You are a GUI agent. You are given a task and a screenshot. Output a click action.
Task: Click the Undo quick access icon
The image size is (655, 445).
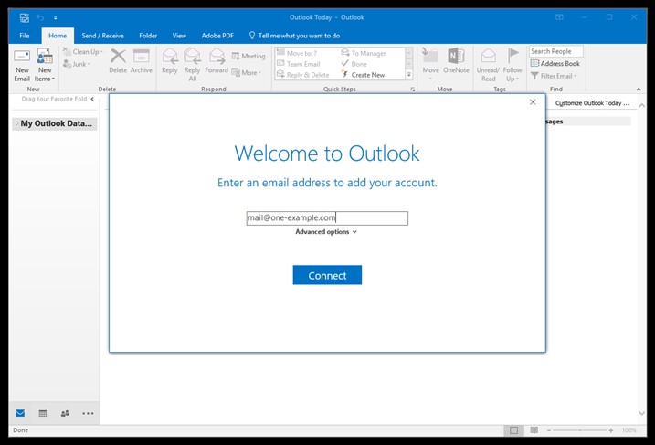coord(40,17)
